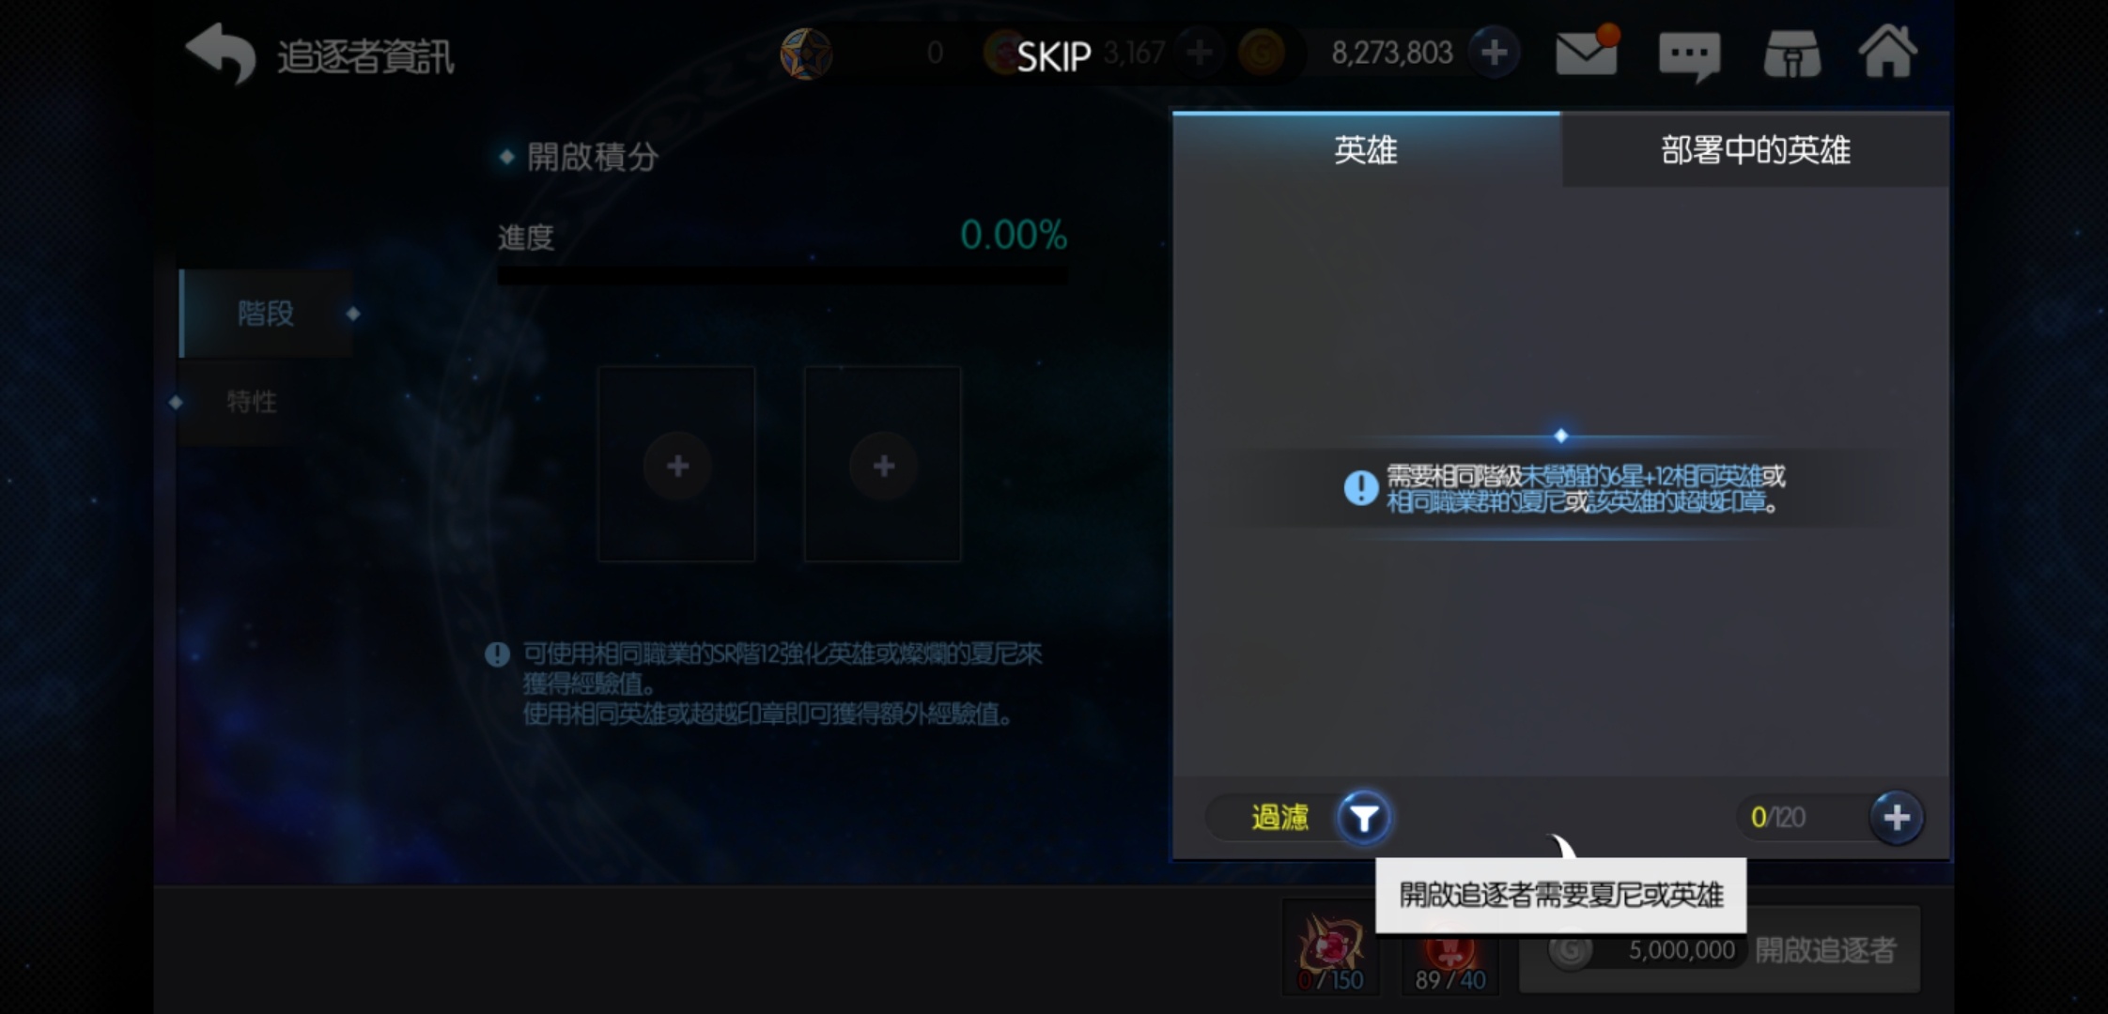Click the SKIP button

(1054, 57)
